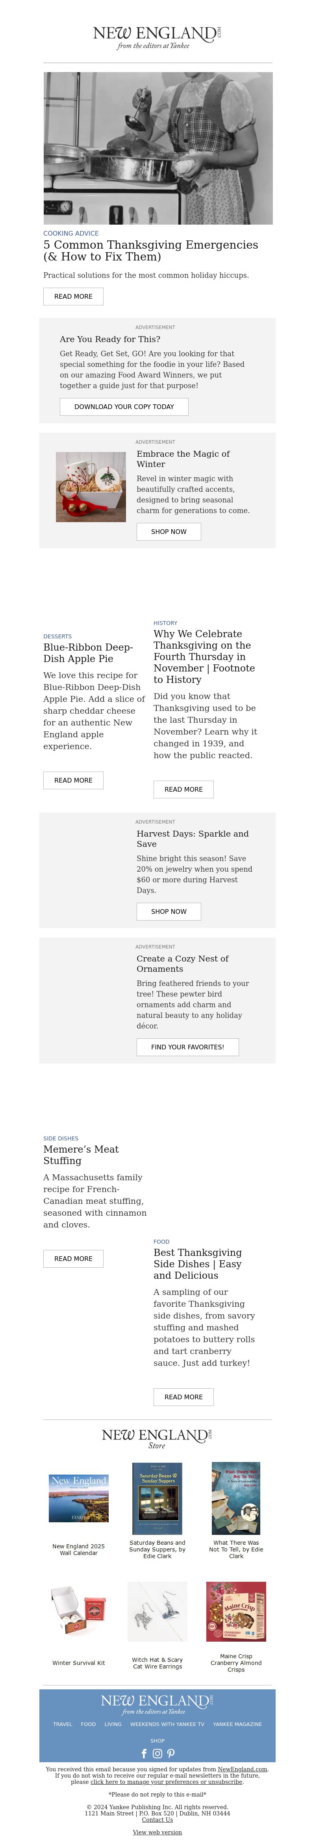The height and width of the screenshot is (1845, 315).
Task: Click the New England Store logo
Action: pyautogui.click(x=157, y=1438)
